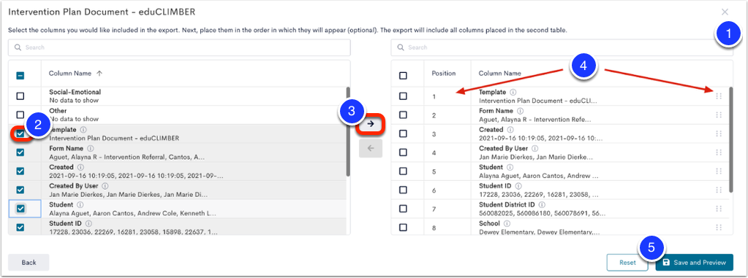The width and height of the screenshot is (748, 278).
Task: Click the left arrow to remove columns
Action: pos(371,149)
